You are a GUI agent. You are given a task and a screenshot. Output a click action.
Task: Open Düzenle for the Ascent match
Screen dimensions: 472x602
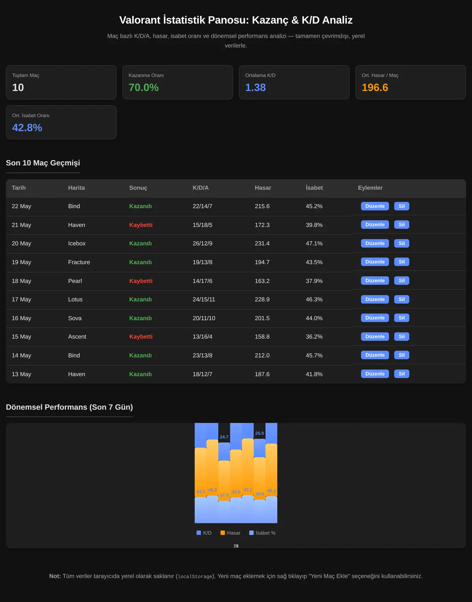(375, 336)
